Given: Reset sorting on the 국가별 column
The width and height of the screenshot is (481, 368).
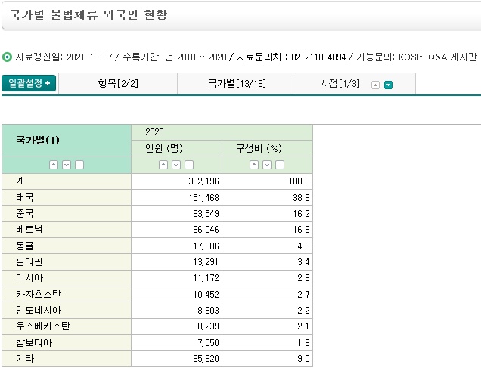Looking at the screenshot, I should click(x=79, y=165).
